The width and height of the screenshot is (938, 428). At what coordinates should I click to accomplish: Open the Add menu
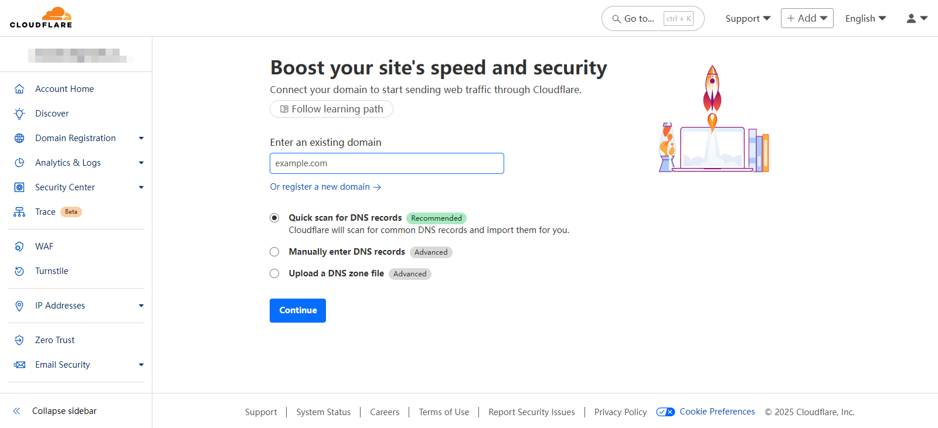807,19
